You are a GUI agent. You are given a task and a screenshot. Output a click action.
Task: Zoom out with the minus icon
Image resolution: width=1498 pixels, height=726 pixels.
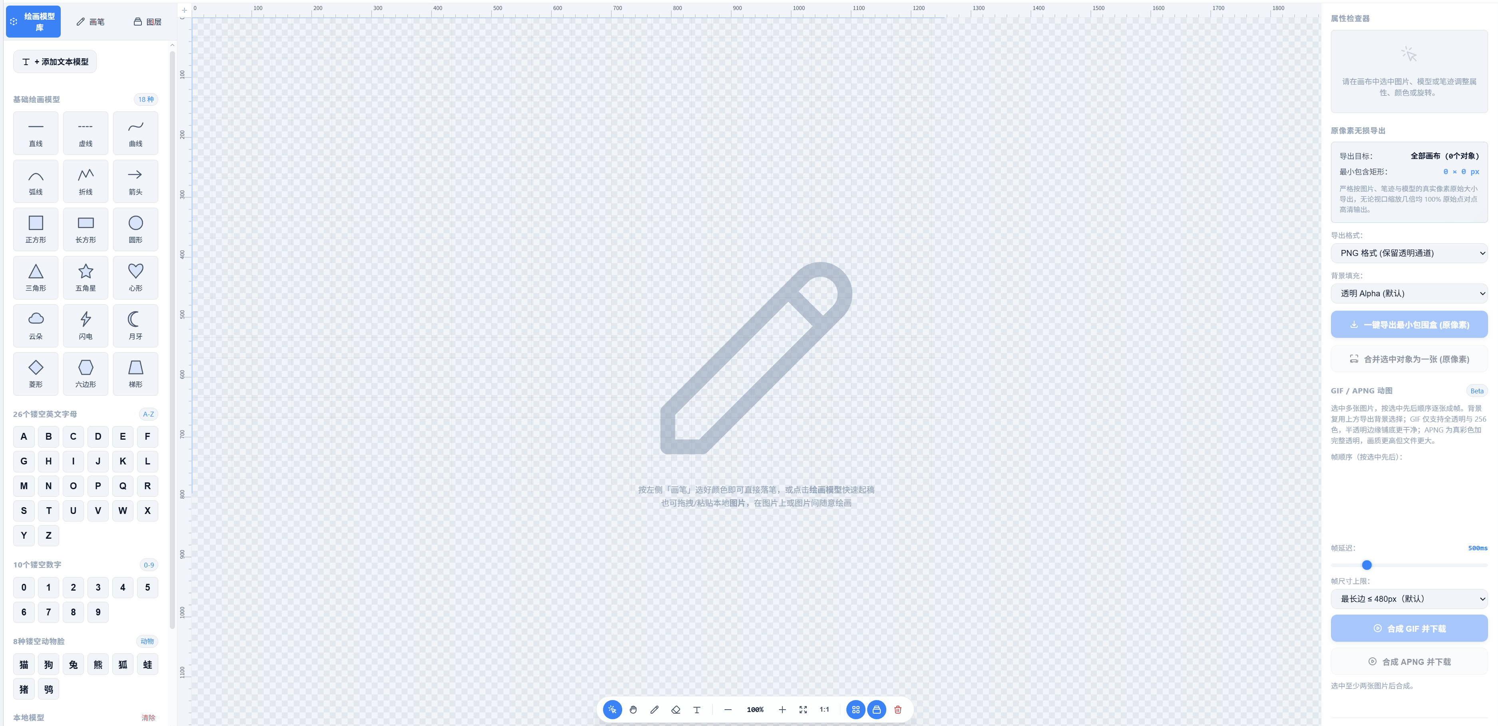(x=728, y=710)
